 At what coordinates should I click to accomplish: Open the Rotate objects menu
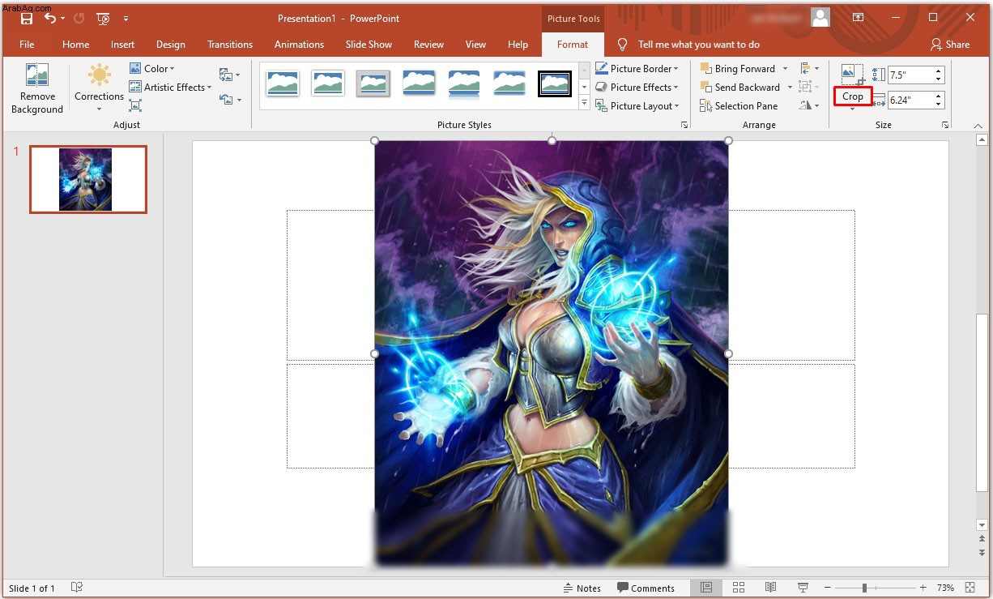[808, 106]
